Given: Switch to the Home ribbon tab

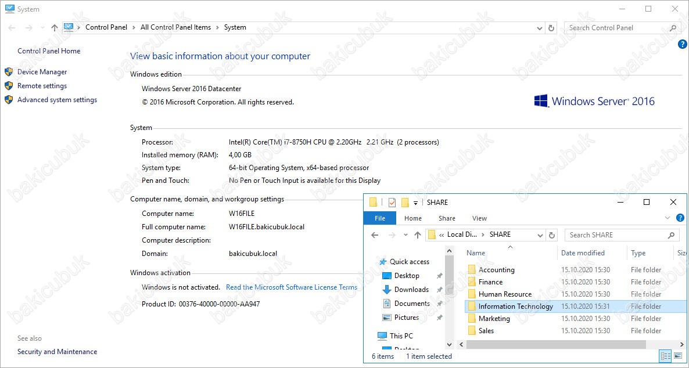Looking at the screenshot, I should coord(413,218).
